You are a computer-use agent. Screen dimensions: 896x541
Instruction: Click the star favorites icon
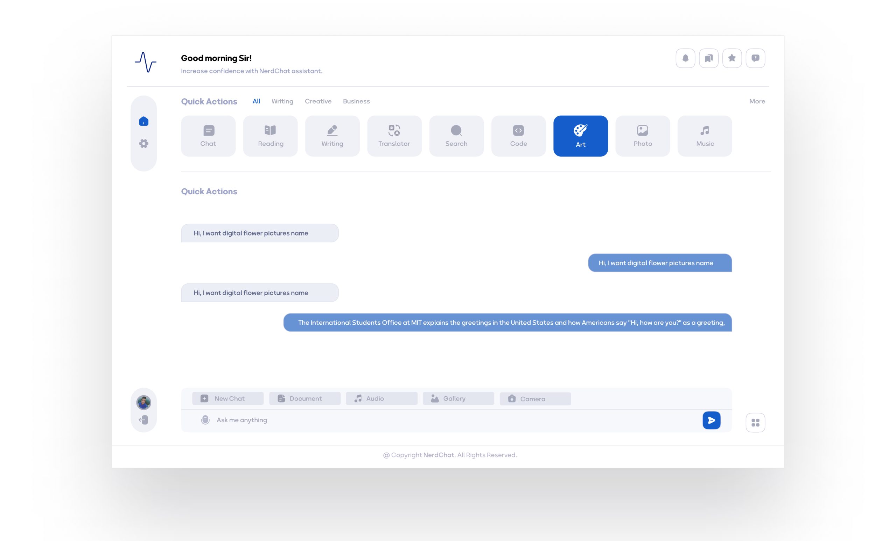click(x=731, y=58)
